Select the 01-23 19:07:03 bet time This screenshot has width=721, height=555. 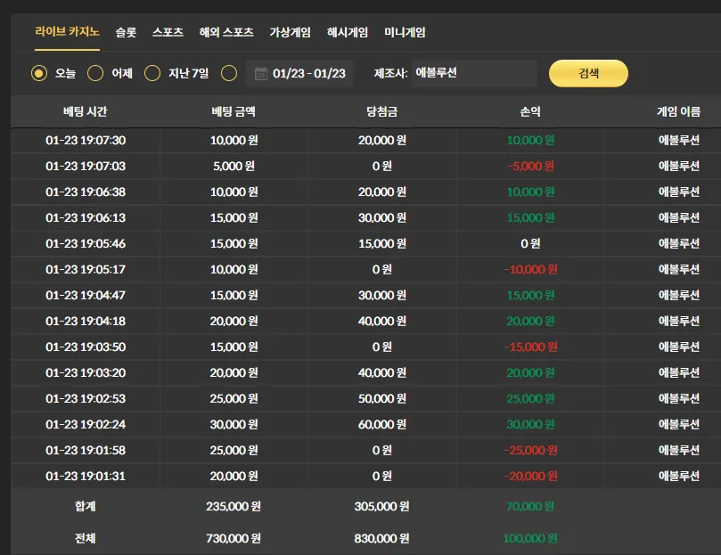pos(86,166)
